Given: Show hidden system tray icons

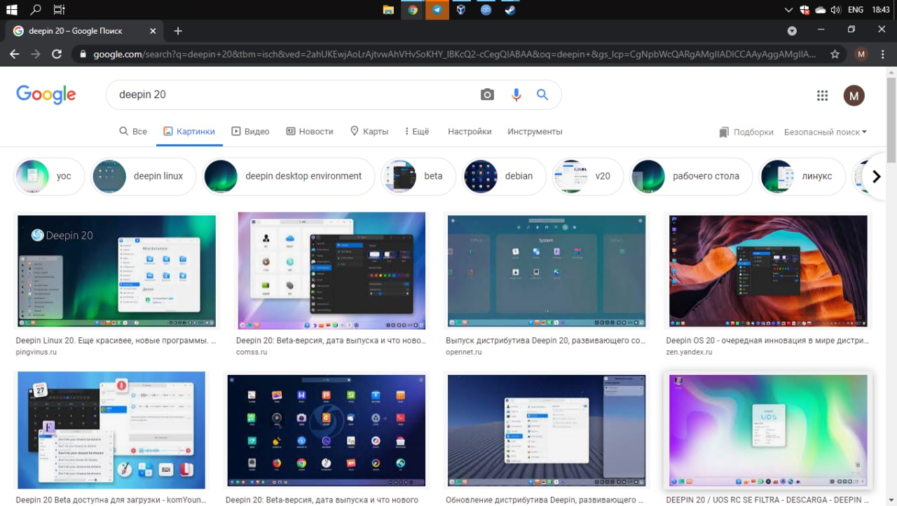Looking at the screenshot, I should click(x=789, y=10).
